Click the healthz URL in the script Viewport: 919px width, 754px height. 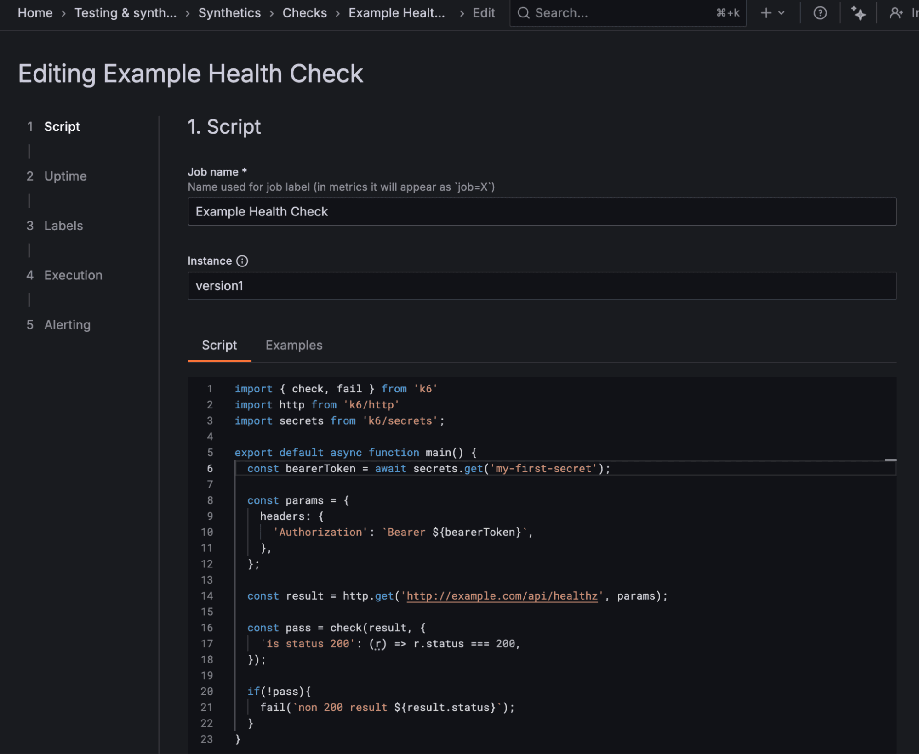502,596
